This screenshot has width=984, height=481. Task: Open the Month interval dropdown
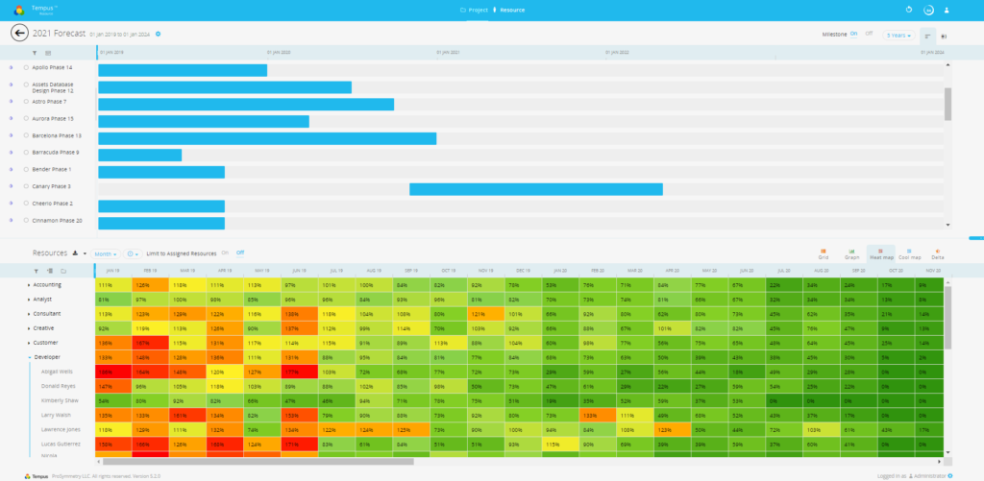[x=106, y=254]
